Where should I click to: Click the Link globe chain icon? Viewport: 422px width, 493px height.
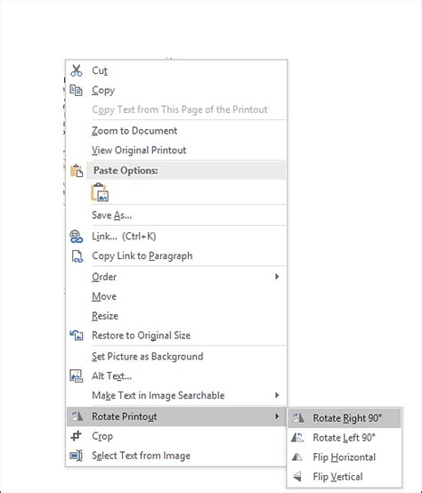pos(76,237)
